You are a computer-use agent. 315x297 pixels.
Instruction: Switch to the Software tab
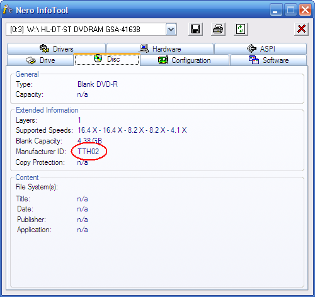(268, 60)
